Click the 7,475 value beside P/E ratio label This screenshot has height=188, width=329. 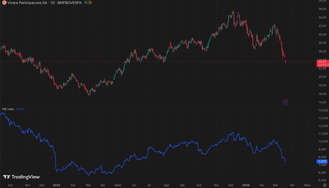20,109
